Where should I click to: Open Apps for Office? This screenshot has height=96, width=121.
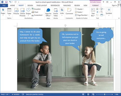click(x=48, y=12)
